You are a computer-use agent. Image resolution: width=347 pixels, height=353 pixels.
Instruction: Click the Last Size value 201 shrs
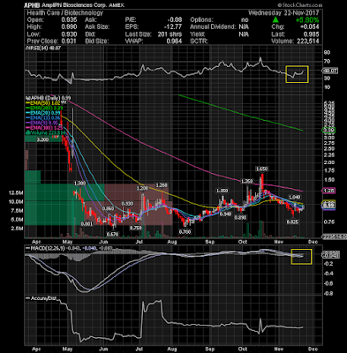click(x=170, y=34)
